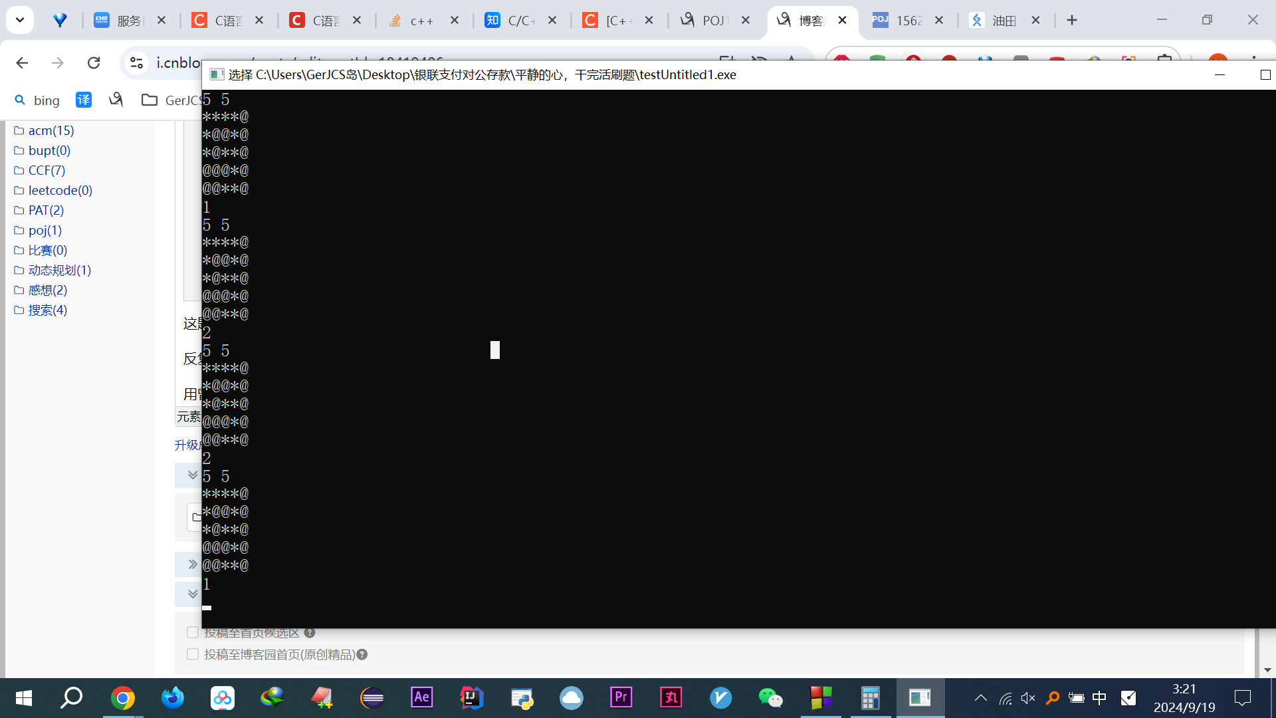The height and width of the screenshot is (718, 1276).
Task: Launch Premiere Pro from taskbar
Action: pyautogui.click(x=621, y=697)
